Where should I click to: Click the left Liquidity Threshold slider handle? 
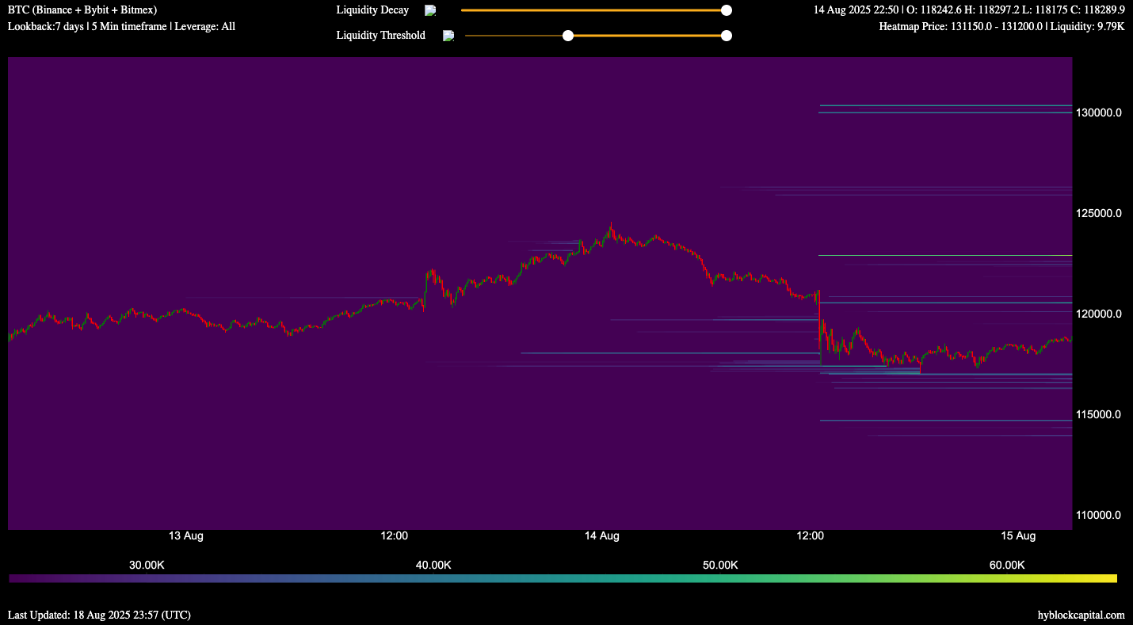coord(567,36)
